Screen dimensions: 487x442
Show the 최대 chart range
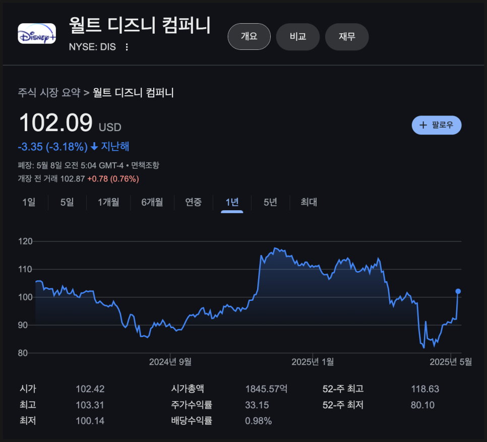point(309,203)
